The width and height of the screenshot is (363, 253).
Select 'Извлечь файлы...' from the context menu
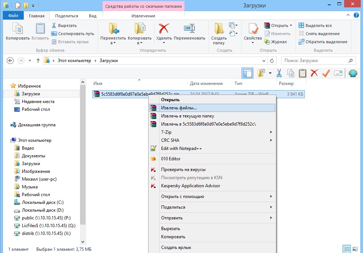(x=212, y=108)
